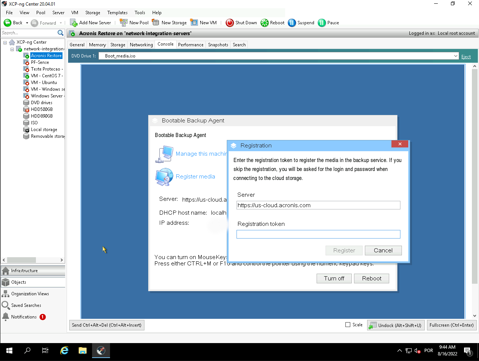Viewport: 479px width, 361px height.
Task: Click the Forward navigation icon
Action: pyautogui.click(x=34, y=23)
